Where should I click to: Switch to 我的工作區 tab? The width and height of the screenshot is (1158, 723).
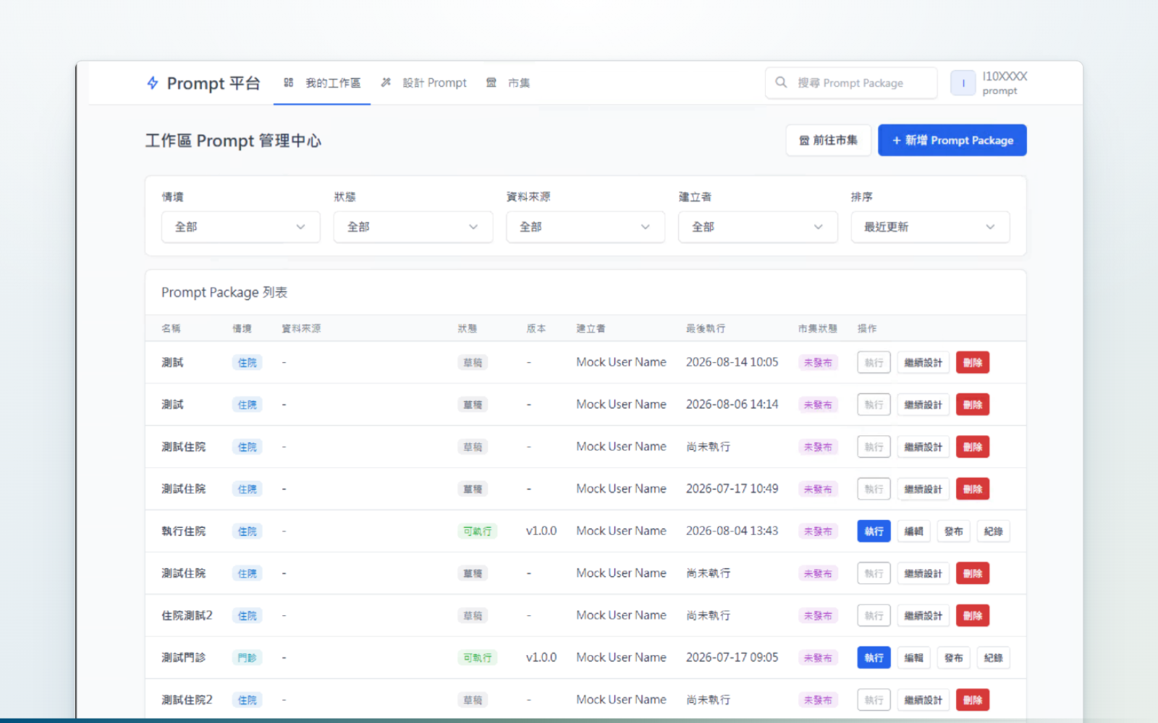tap(322, 83)
